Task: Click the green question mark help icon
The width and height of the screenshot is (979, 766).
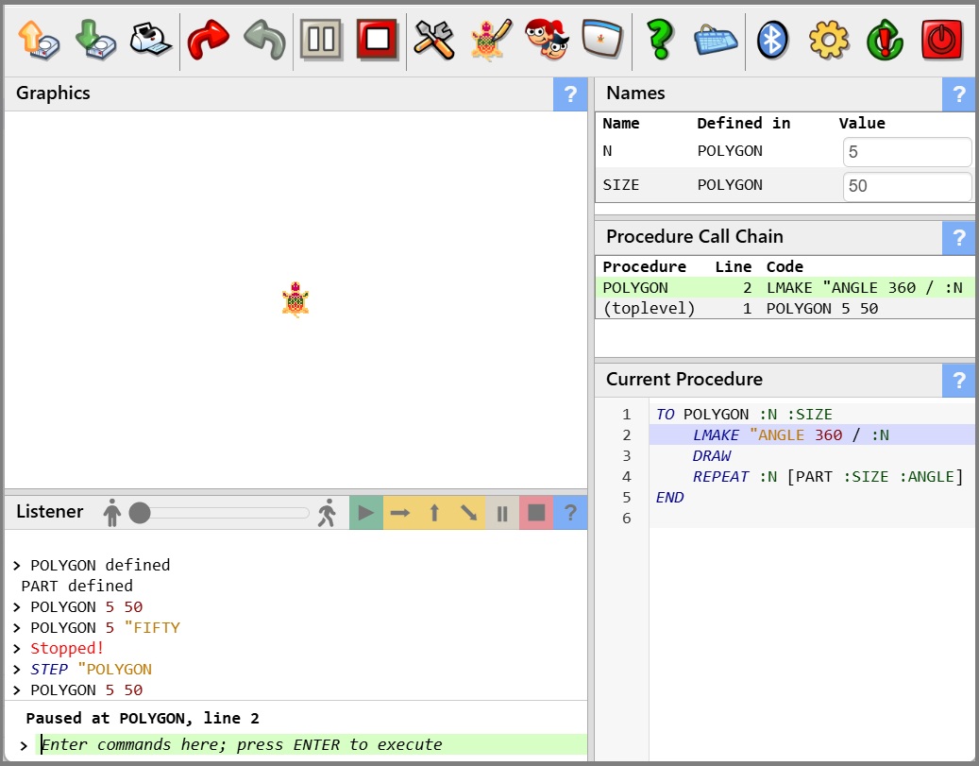Action: 660,40
